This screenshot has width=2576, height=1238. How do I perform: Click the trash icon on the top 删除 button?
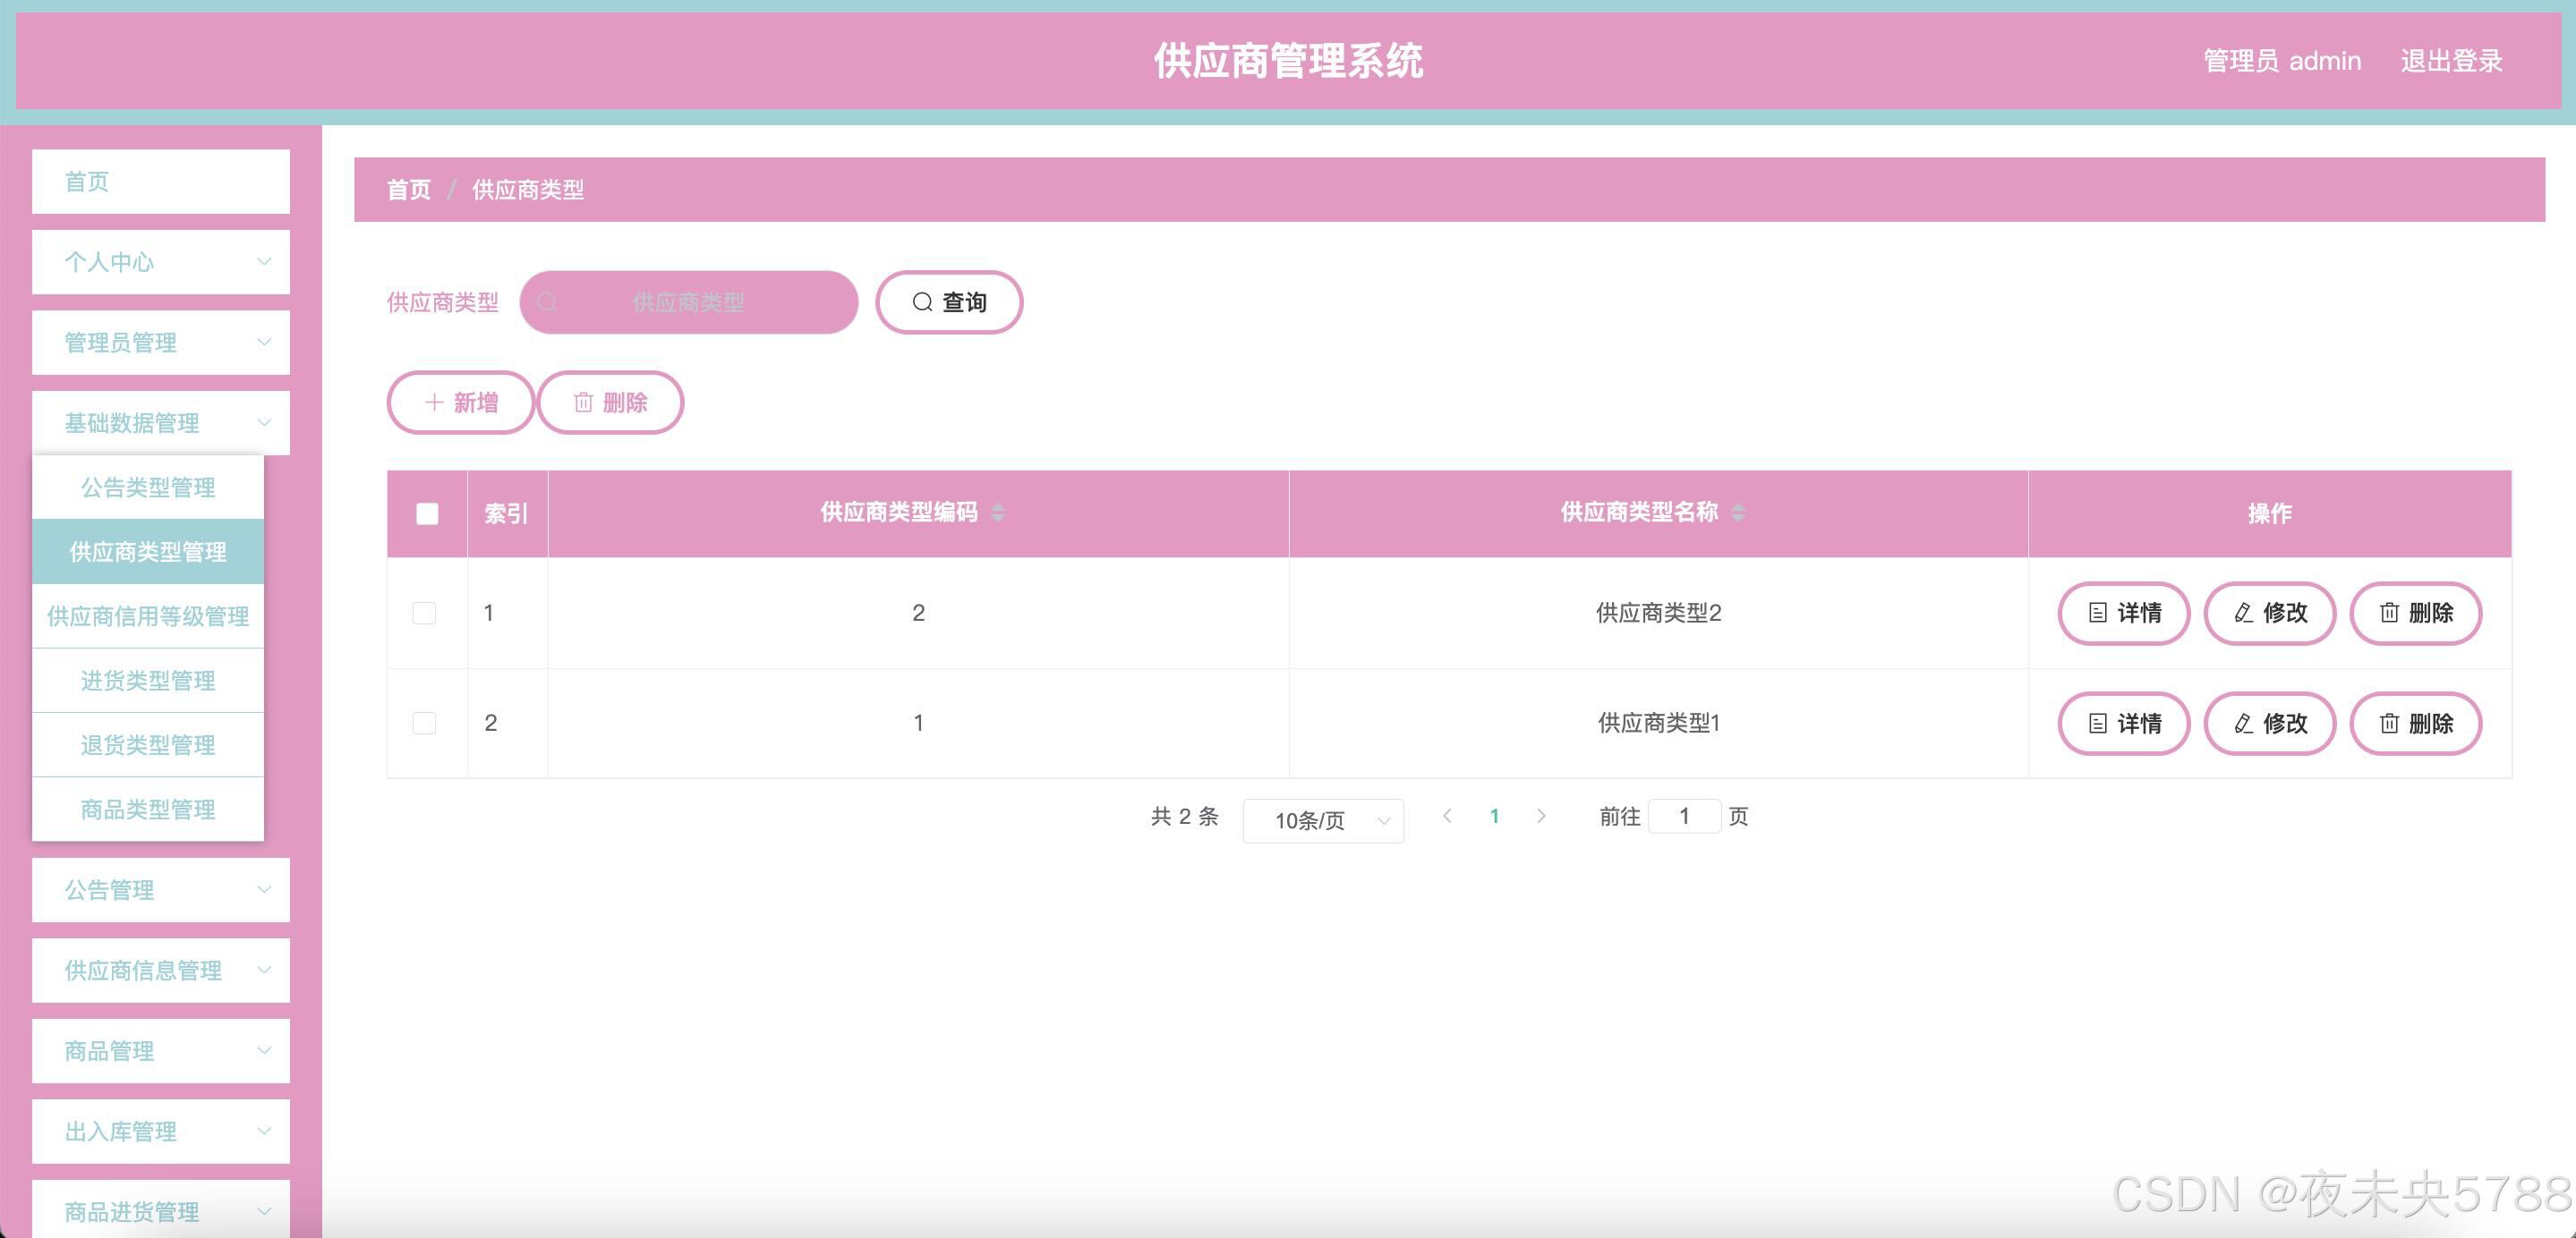click(x=583, y=403)
